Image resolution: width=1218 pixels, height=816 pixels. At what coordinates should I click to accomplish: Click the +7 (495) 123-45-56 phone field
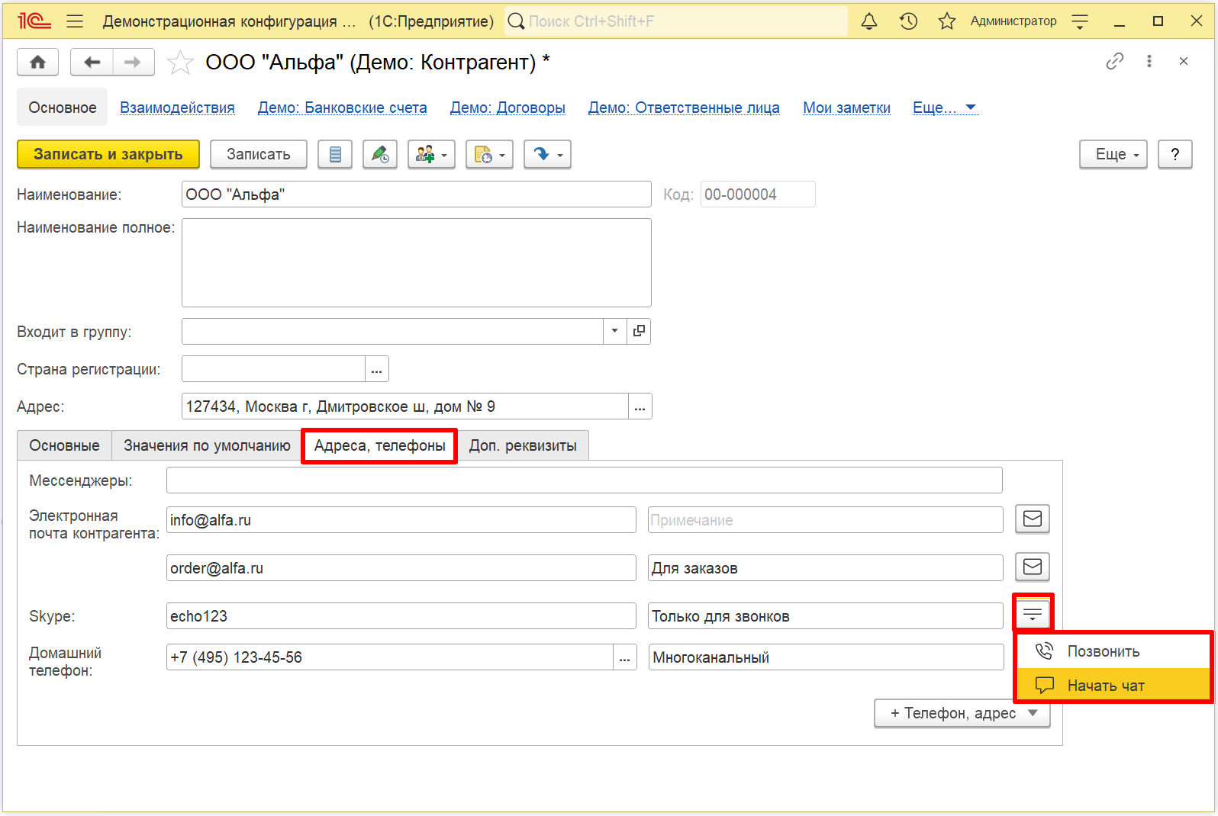(x=390, y=657)
